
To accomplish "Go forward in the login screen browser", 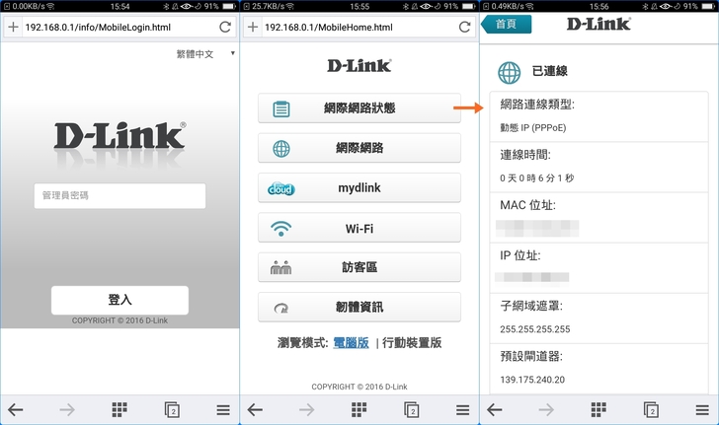I will pos(67,409).
